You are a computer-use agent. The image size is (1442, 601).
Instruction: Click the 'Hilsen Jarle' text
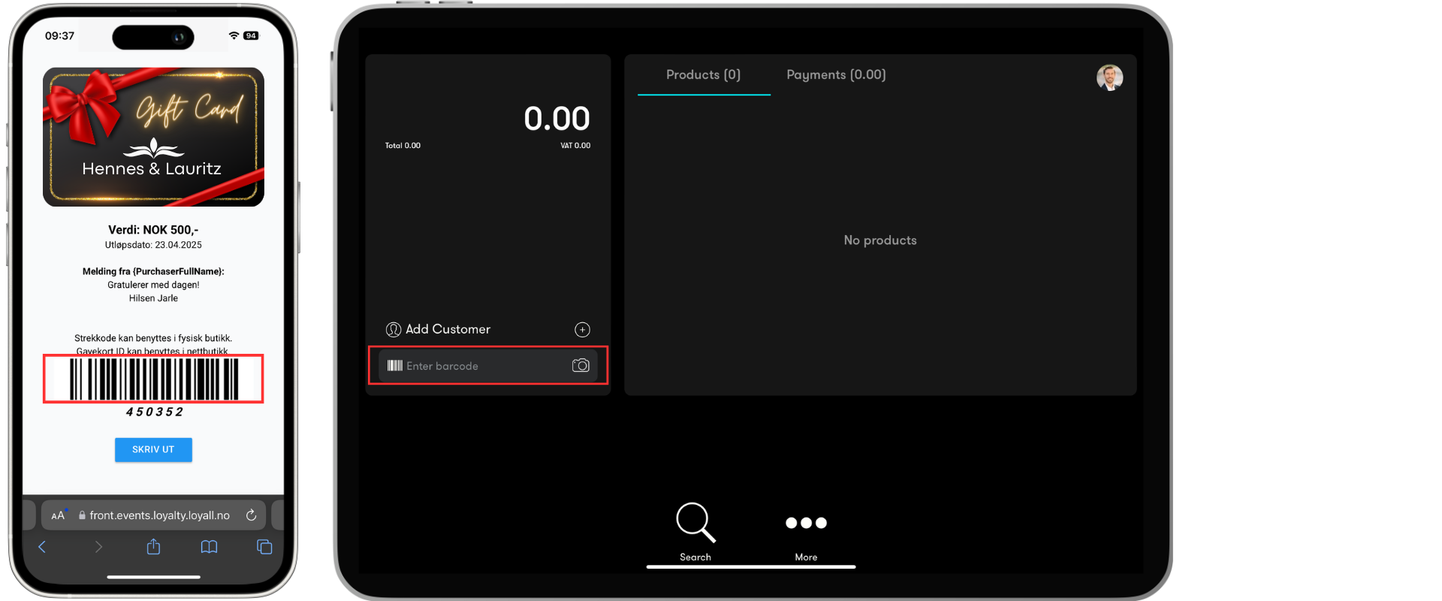[x=153, y=298]
